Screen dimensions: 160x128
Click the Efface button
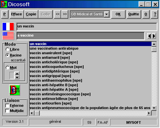[17, 14]
